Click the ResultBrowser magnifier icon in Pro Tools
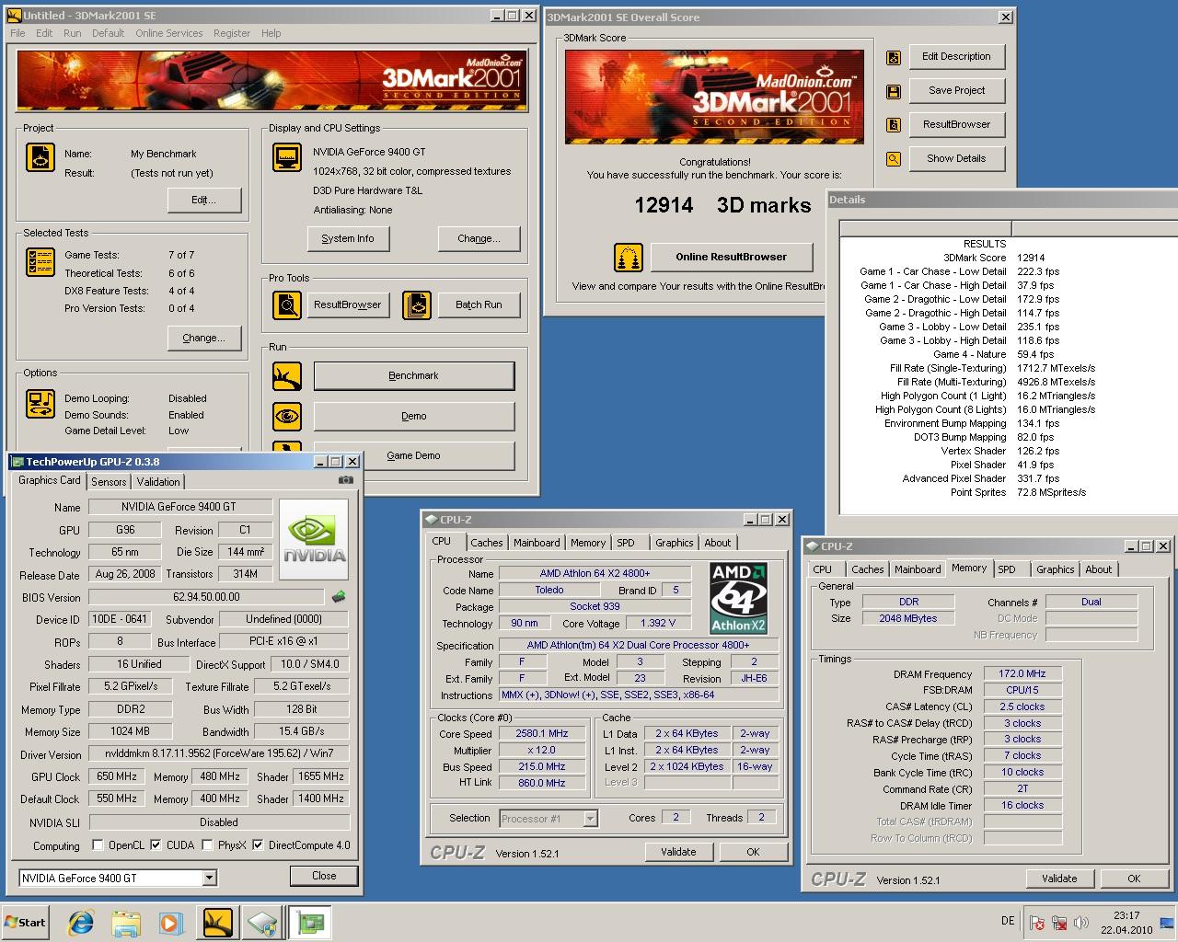Image resolution: width=1178 pixels, height=942 pixels. (287, 304)
